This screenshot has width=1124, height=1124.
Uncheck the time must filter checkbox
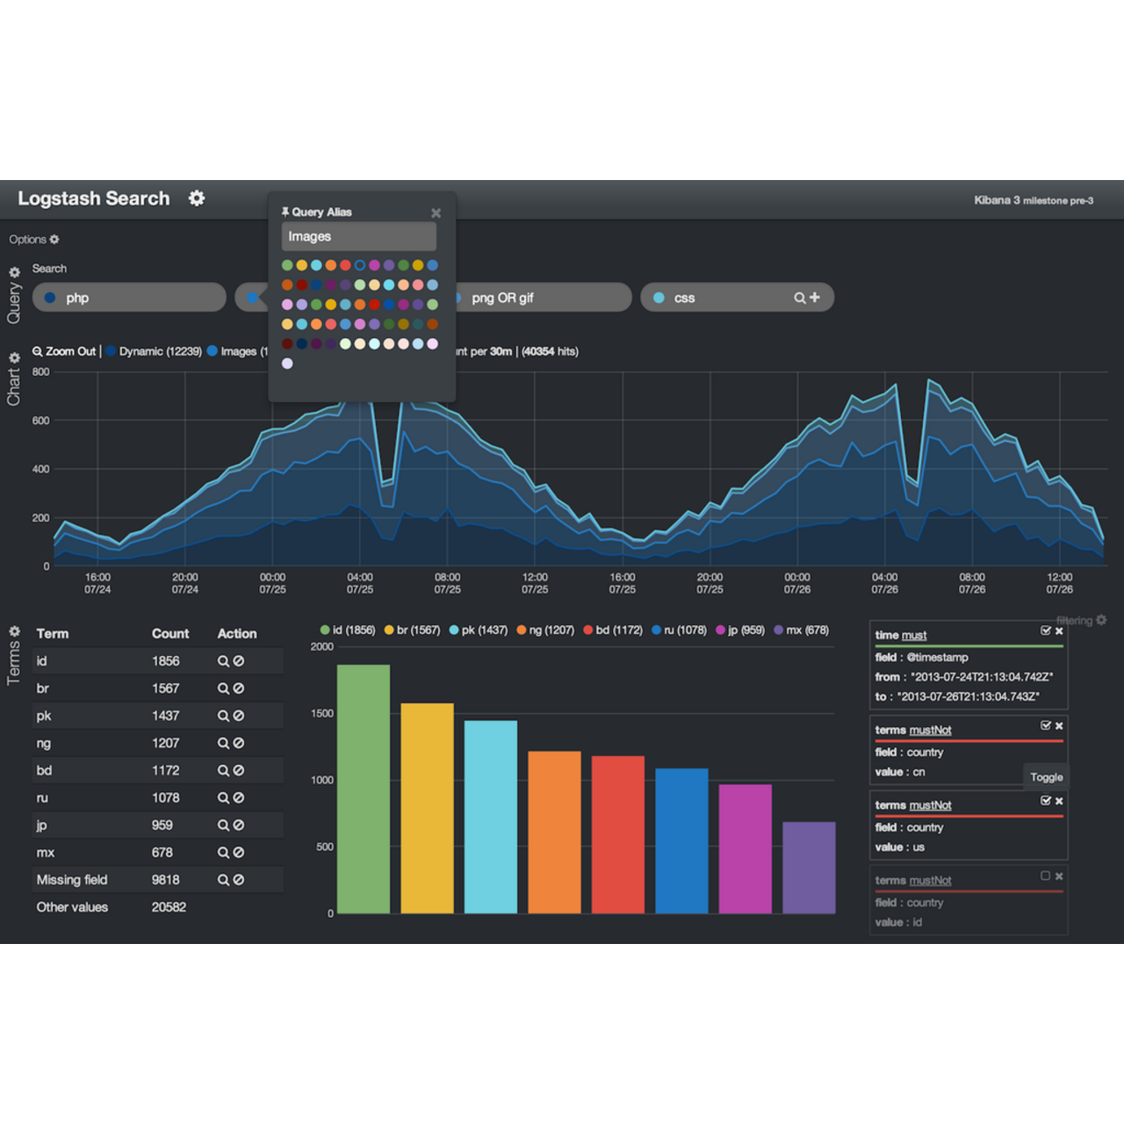[x=1045, y=630]
